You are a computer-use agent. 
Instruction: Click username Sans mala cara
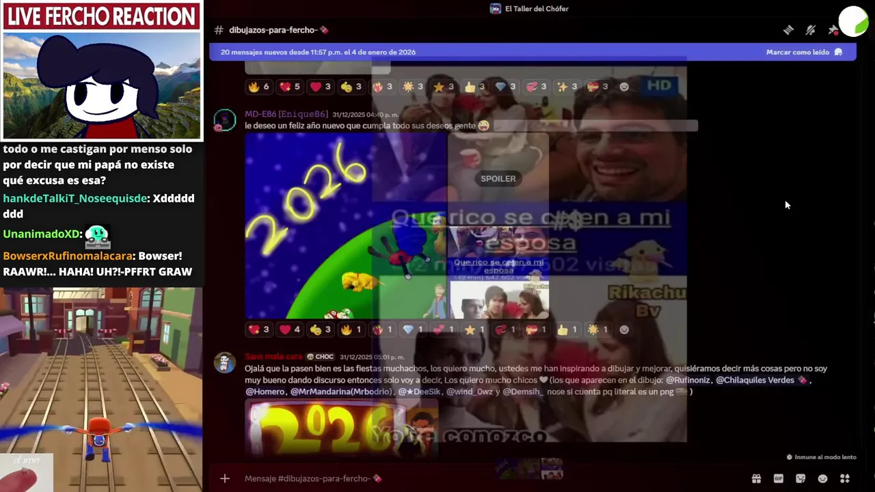point(273,357)
